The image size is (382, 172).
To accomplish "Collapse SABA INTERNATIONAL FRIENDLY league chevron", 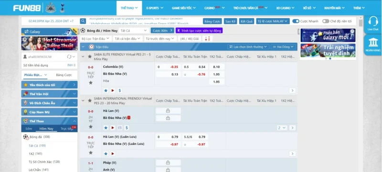I will pos(83,100).
